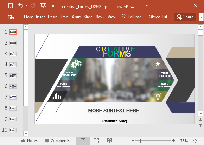Select slide 10 thumbnail
This screenshot has width=204, height=145.
coord(13,130)
